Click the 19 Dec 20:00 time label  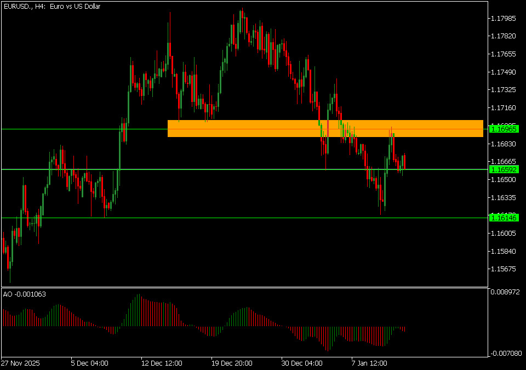coord(232,363)
